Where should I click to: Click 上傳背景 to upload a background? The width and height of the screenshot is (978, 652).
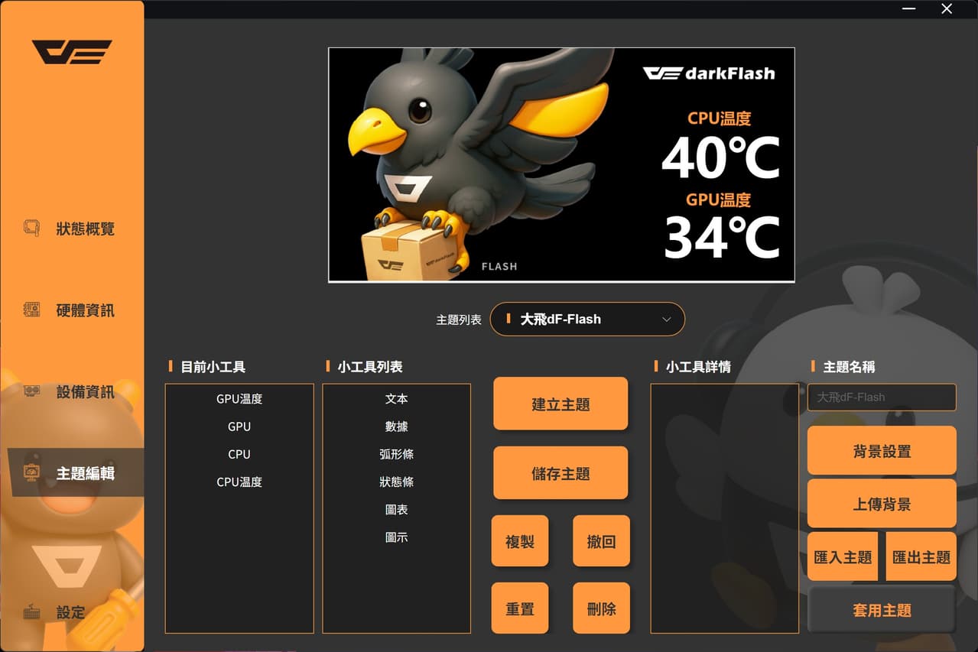pyautogui.click(x=882, y=504)
